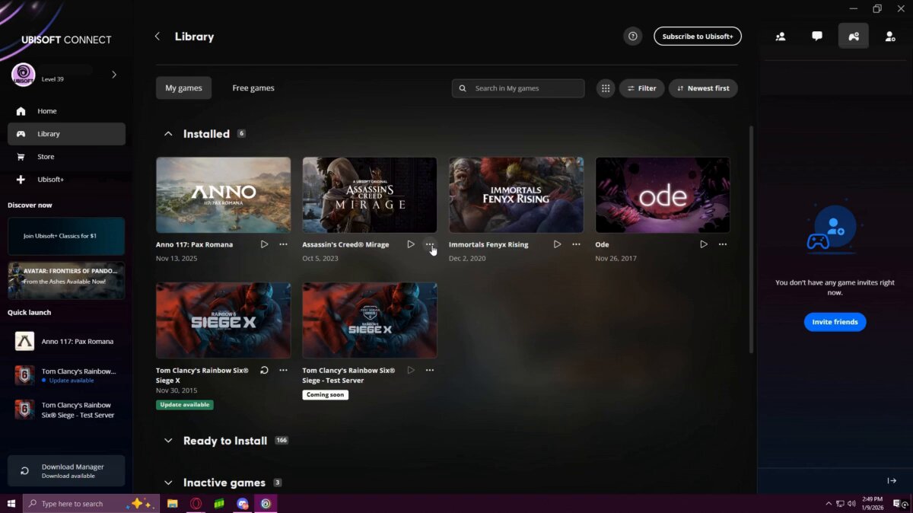
Task: Open Assassin's Creed Mirage cover thumbnail
Action: pos(370,195)
